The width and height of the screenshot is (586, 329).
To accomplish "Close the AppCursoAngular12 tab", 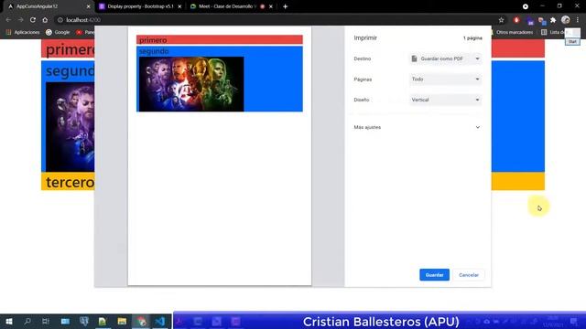I will 89,6.
